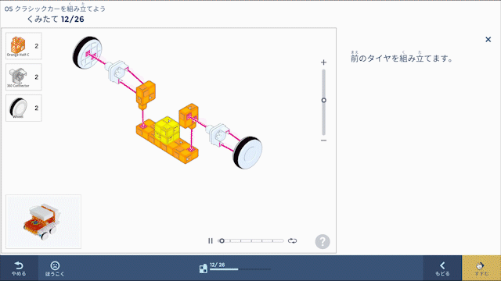Pause the assembly animation
501x281 pixels.
click(211, 241)
